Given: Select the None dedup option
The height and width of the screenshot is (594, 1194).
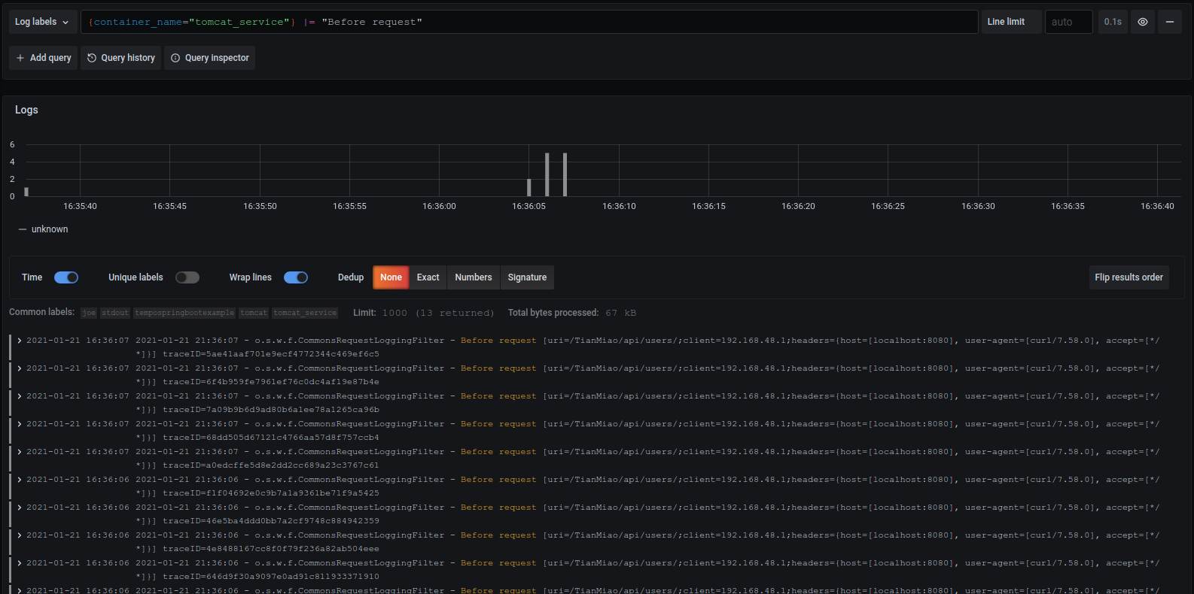Looking at the screenshot, I should pyautogui.click(x=391, y=277).
